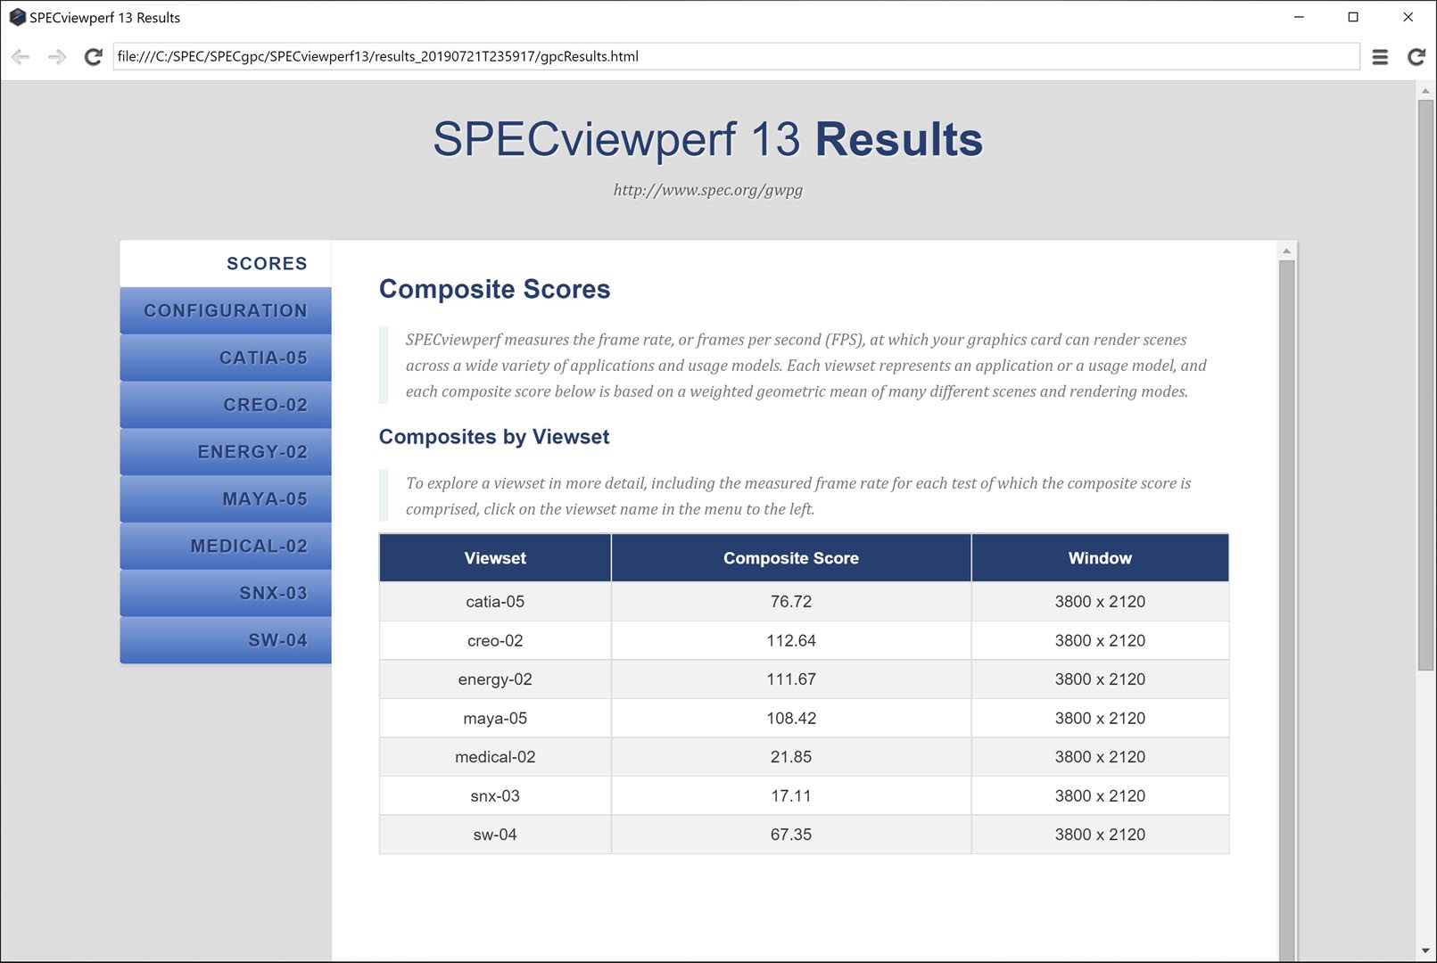1437x963 pixels.
Task: Open the SNX-03 viewset tab
Action: tap(226, 593)
